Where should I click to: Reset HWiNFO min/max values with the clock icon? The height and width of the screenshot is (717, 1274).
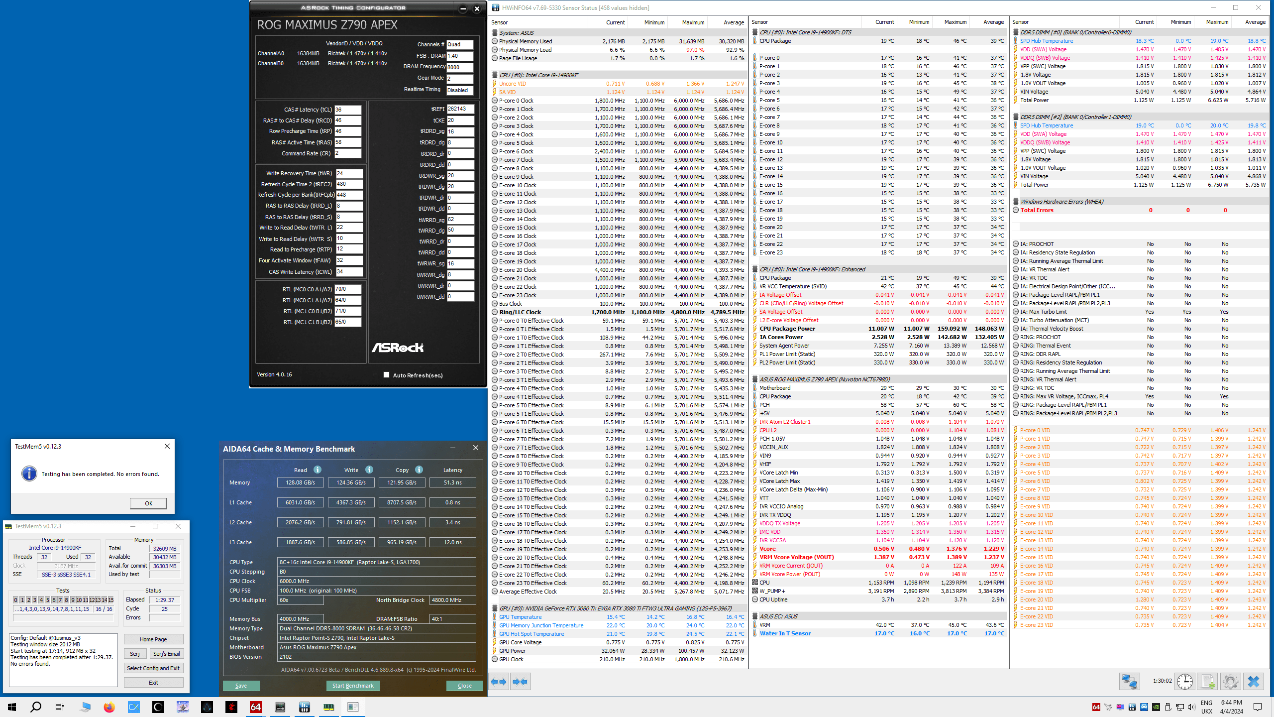click(1184, 681)
